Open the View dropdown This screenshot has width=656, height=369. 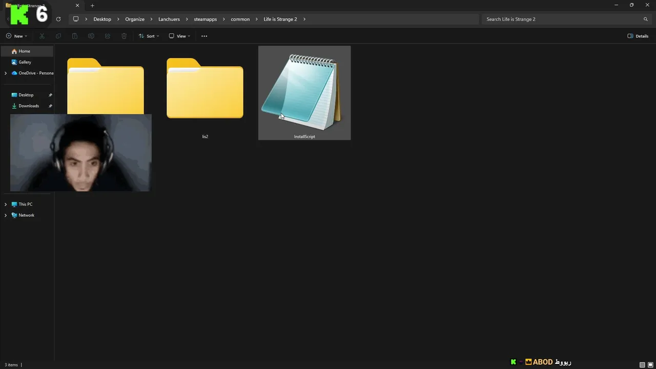[179, 36]
